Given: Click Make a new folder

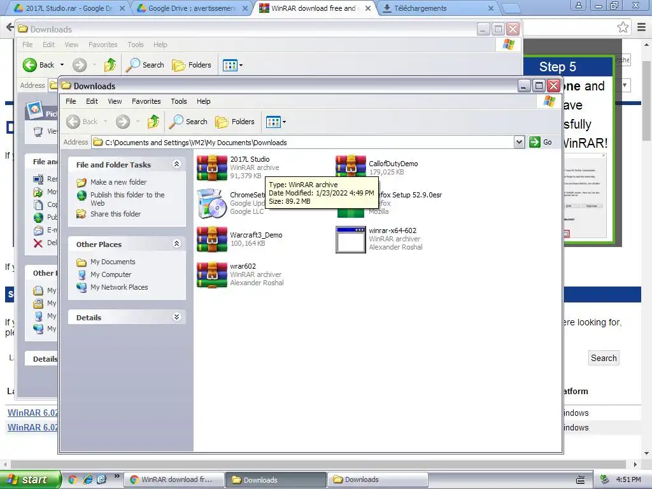Looking at the screenshot, I should pos(118,182).
